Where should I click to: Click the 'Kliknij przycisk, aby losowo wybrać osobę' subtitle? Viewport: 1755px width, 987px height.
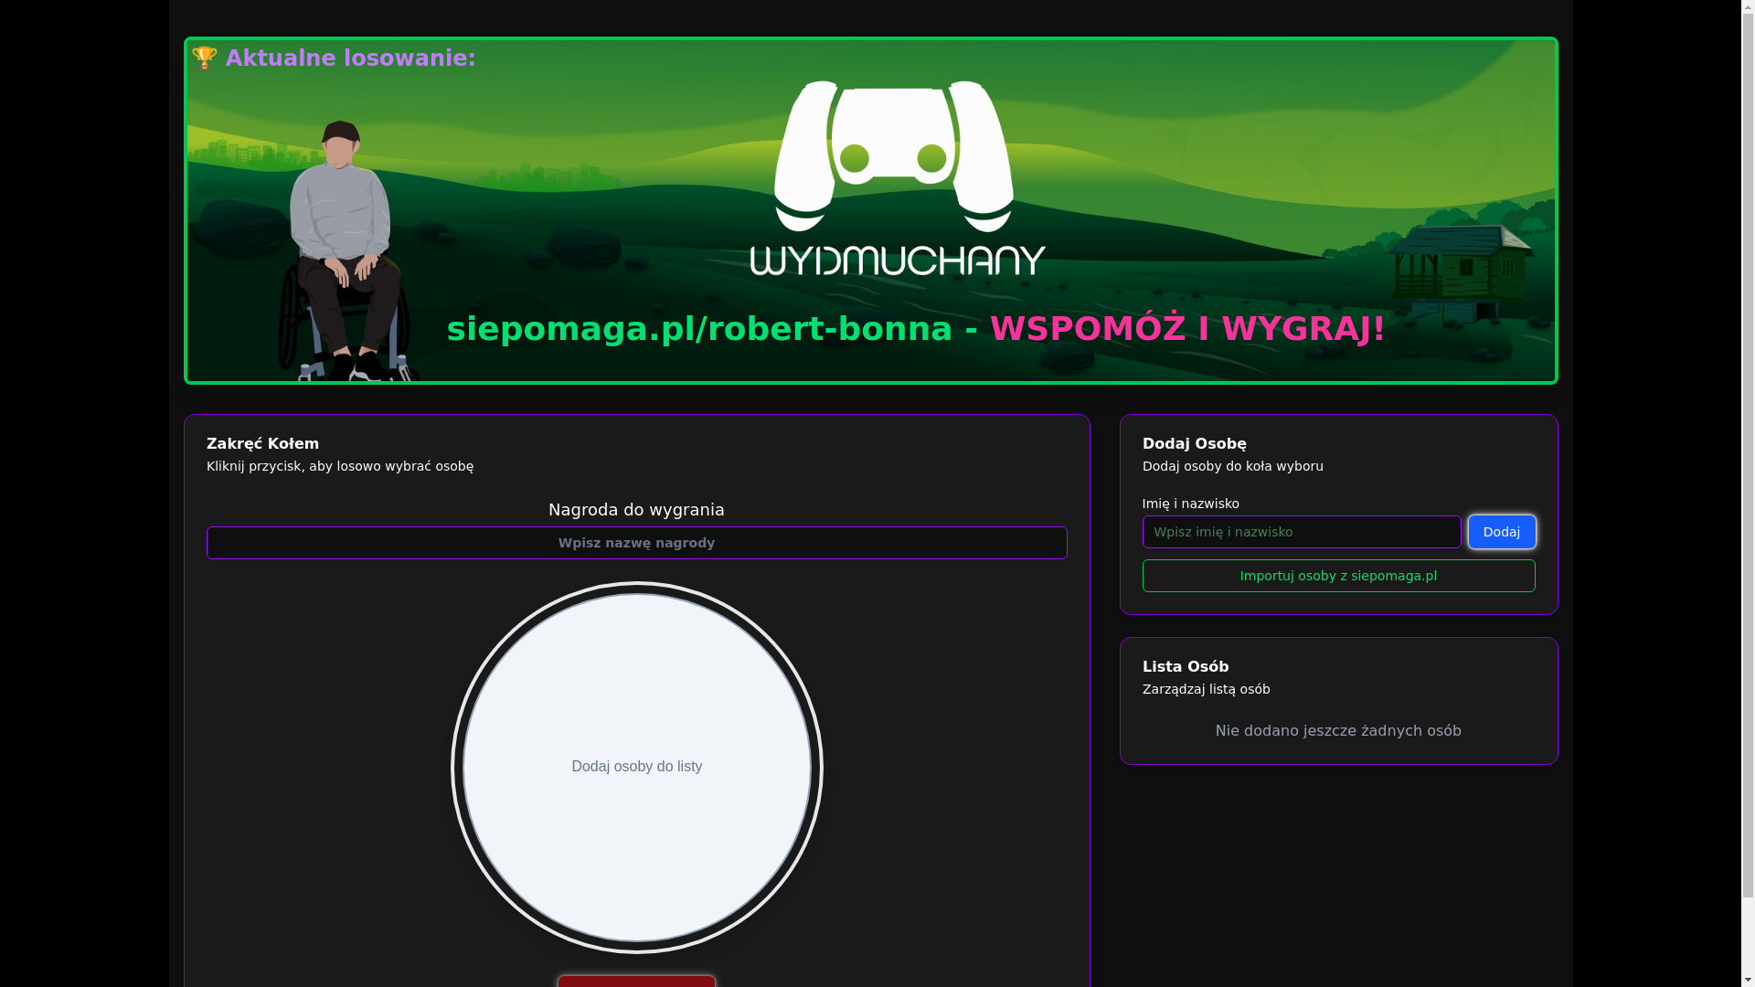pyautogui.click(x=340, y=466)
